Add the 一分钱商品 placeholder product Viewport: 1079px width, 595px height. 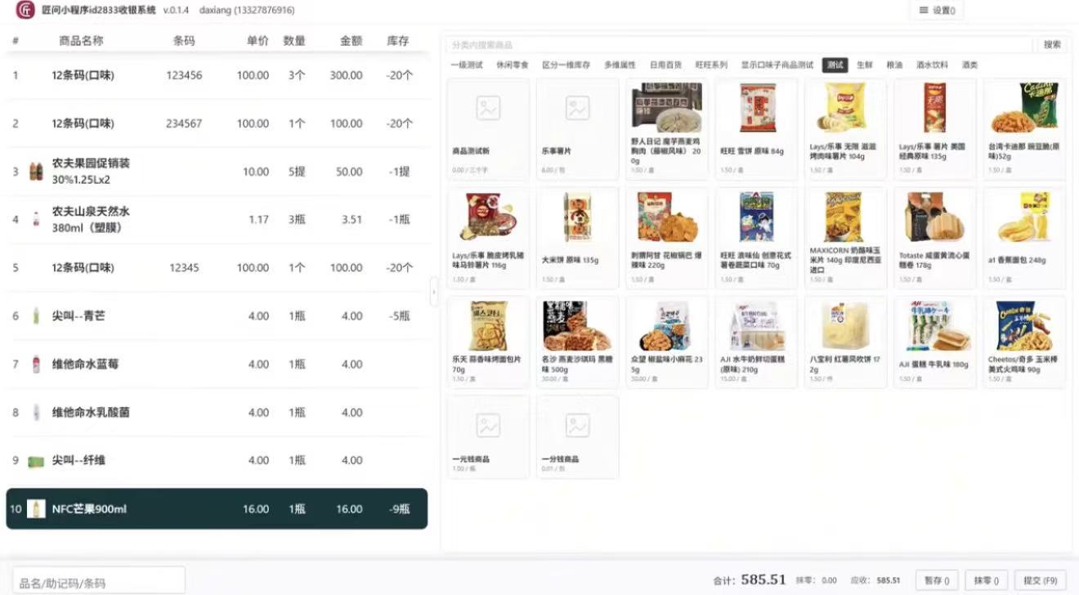point(577,436)
